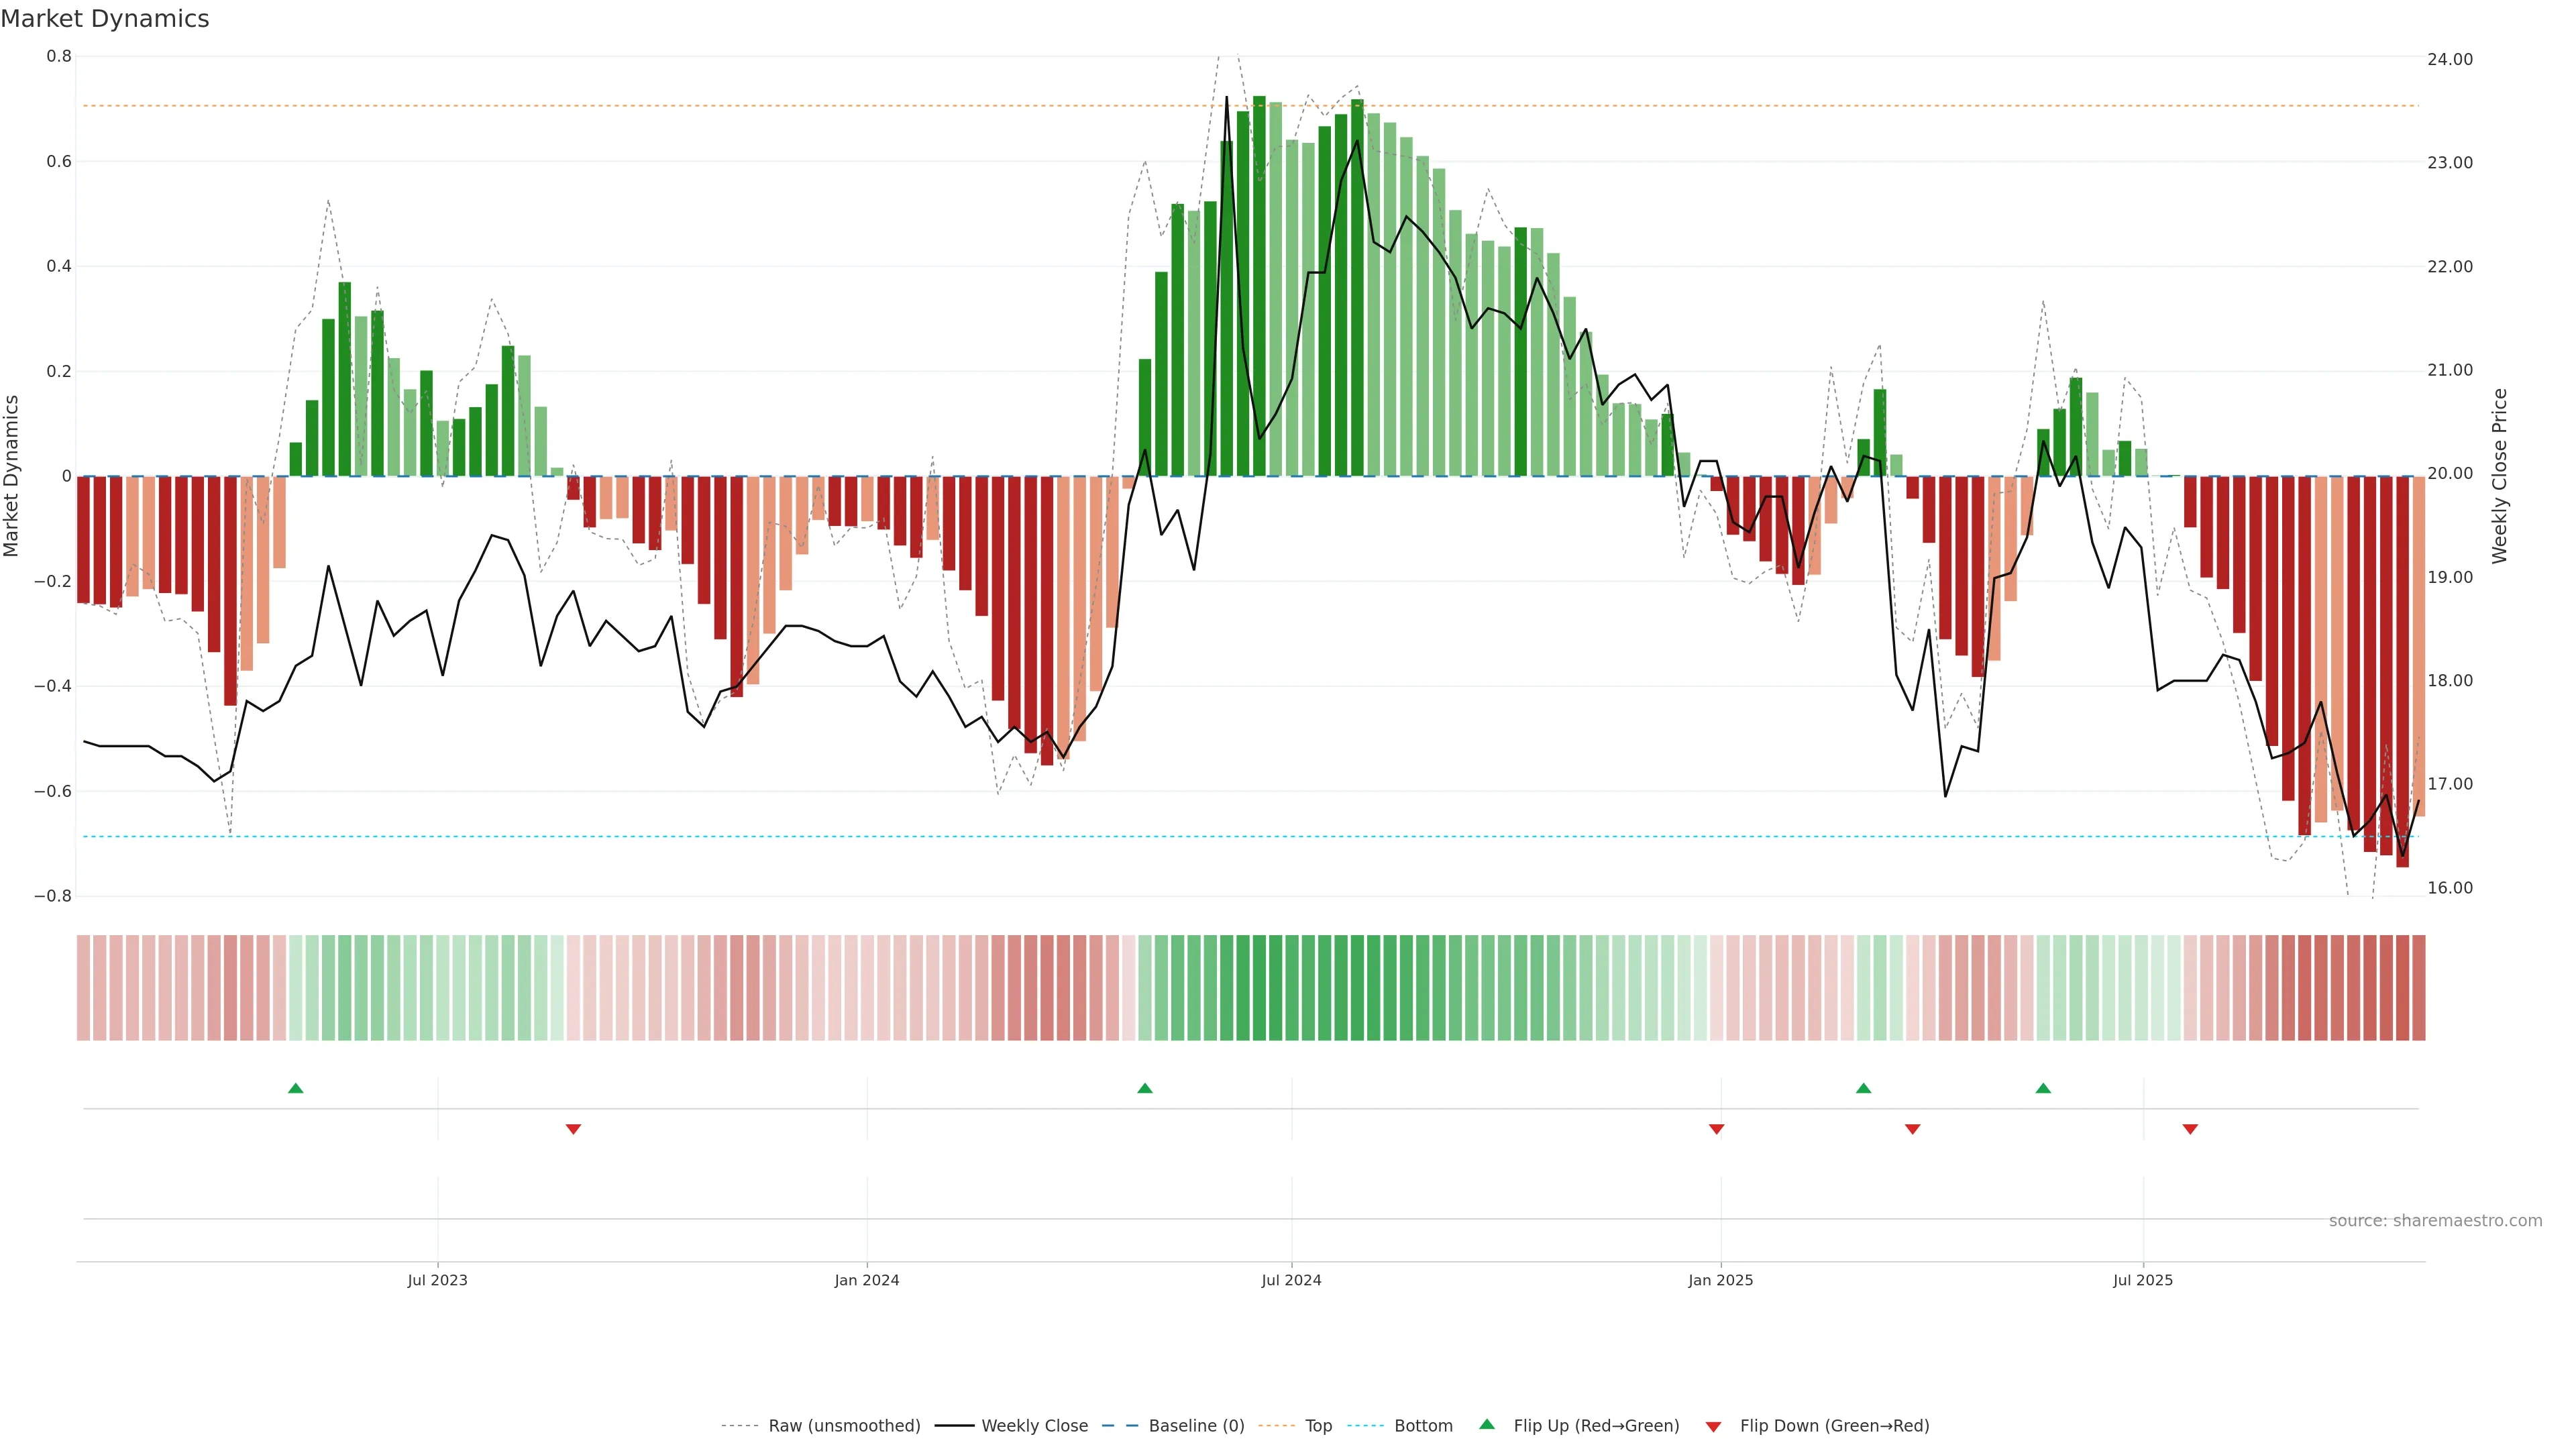This screenshot has width=2576, height=1449.
Task: Click the red Flip Down marker just before Jan 2025
Action: click(1716, 1129)
